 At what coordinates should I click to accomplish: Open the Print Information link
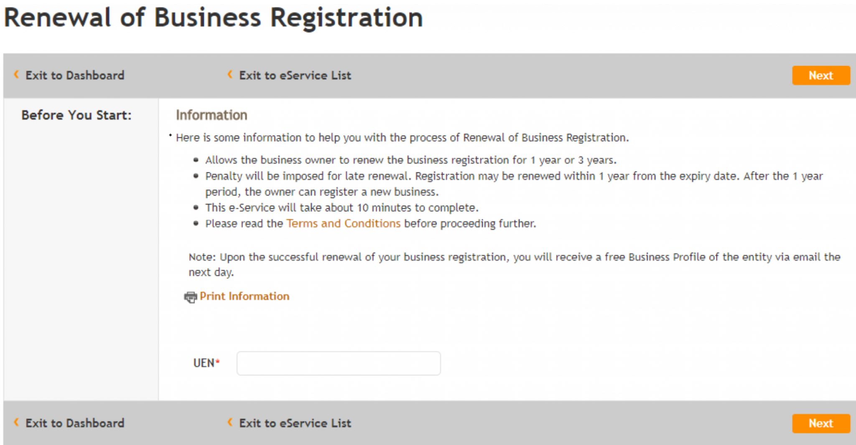tap(245, 296)
